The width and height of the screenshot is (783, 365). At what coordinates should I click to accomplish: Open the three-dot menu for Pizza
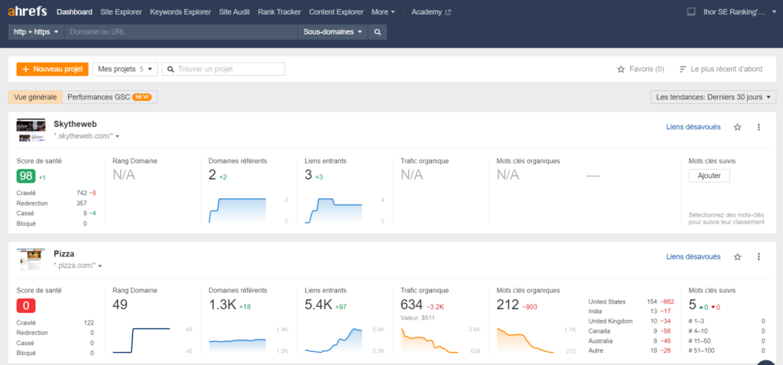pyautogui.click(x=759, y=257)
